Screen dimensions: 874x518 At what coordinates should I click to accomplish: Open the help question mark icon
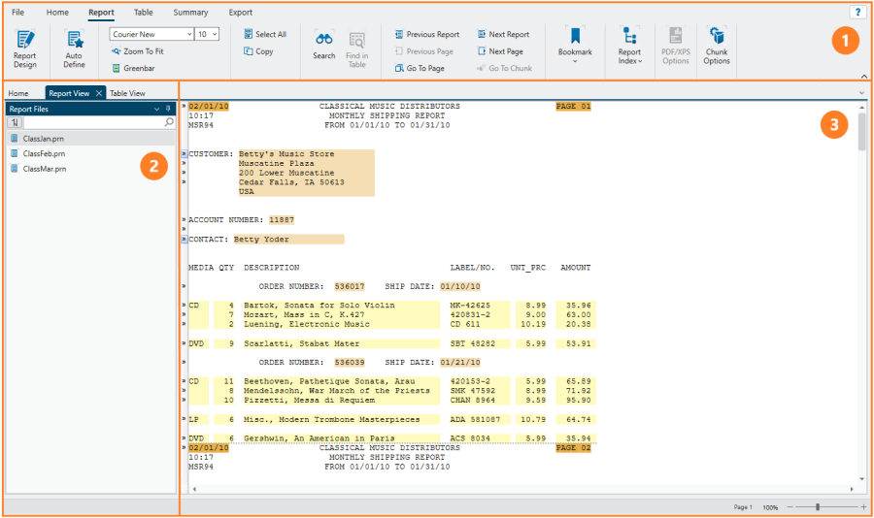coord(857,12)
